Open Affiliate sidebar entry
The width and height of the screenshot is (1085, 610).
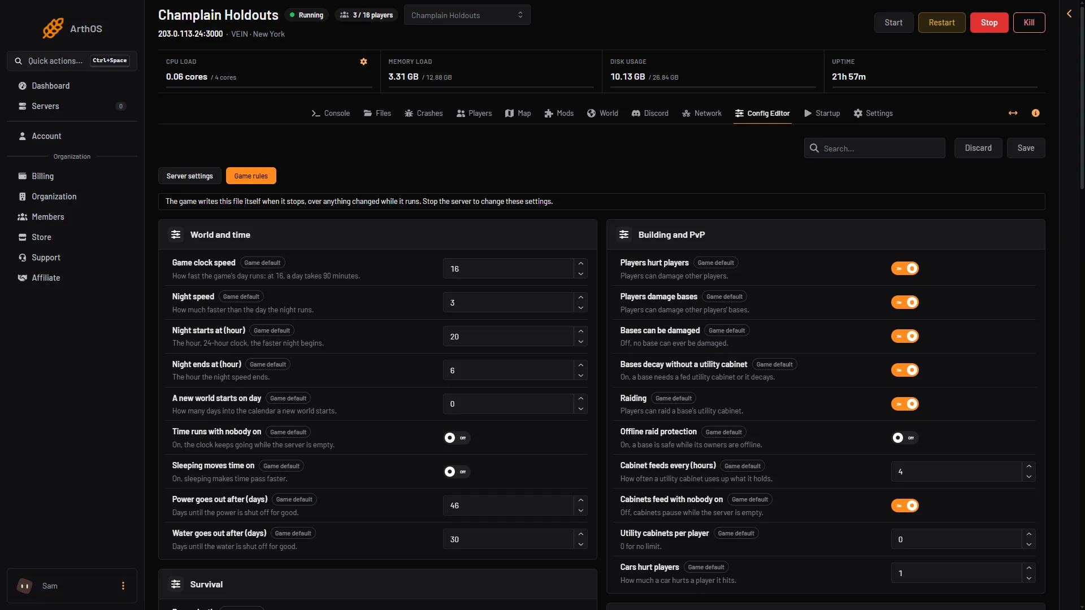(72, 278)
